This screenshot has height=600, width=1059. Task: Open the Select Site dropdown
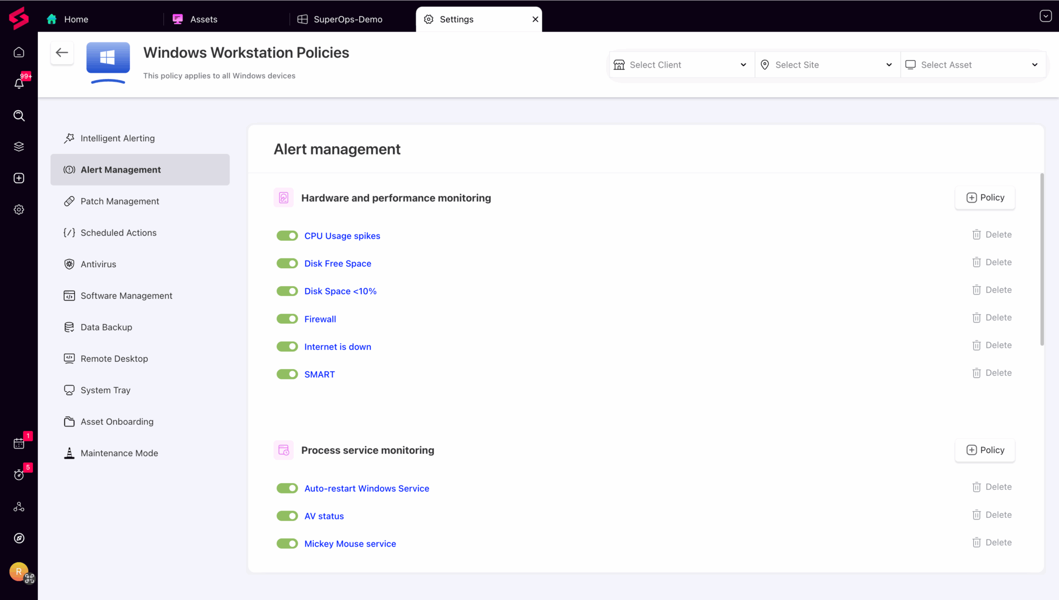click(827, 65)
